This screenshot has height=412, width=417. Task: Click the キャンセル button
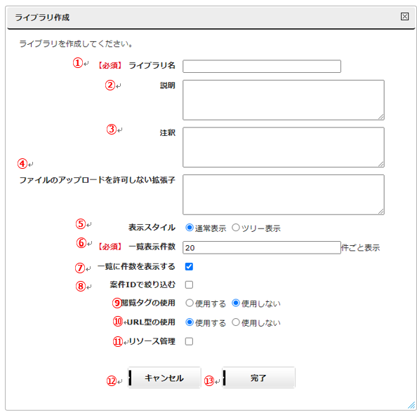click(x=164, y=378)
